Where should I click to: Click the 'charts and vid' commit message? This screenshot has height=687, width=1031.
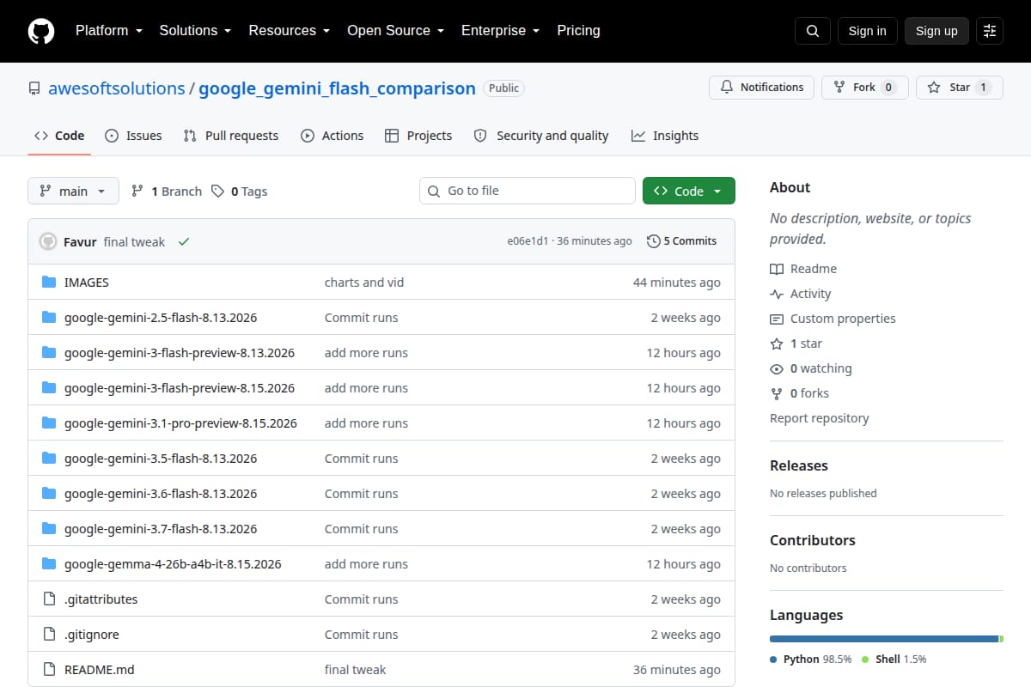364,283
